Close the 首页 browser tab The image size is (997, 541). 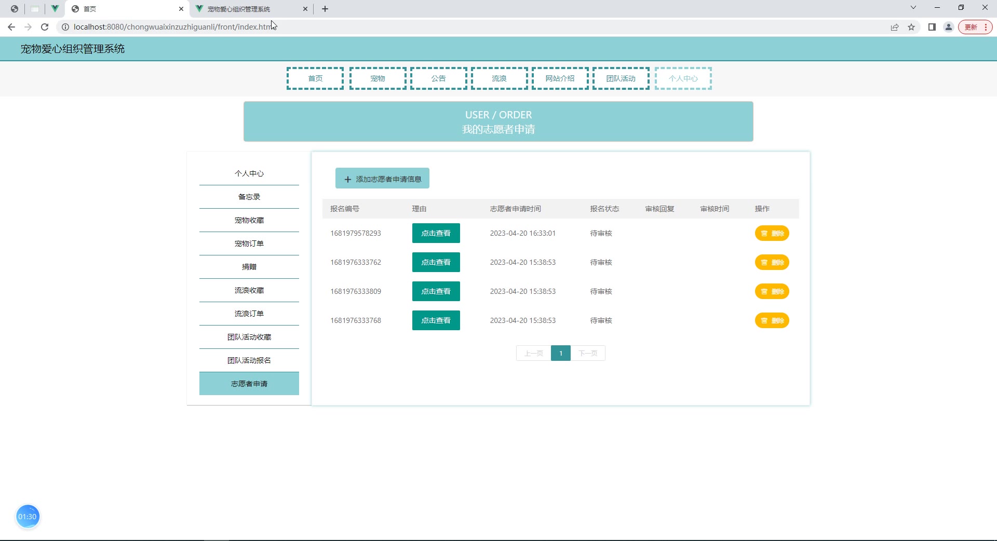coord(181,9)
